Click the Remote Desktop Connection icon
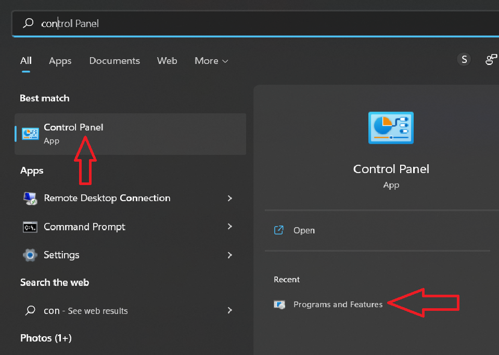 pos(30,199)
